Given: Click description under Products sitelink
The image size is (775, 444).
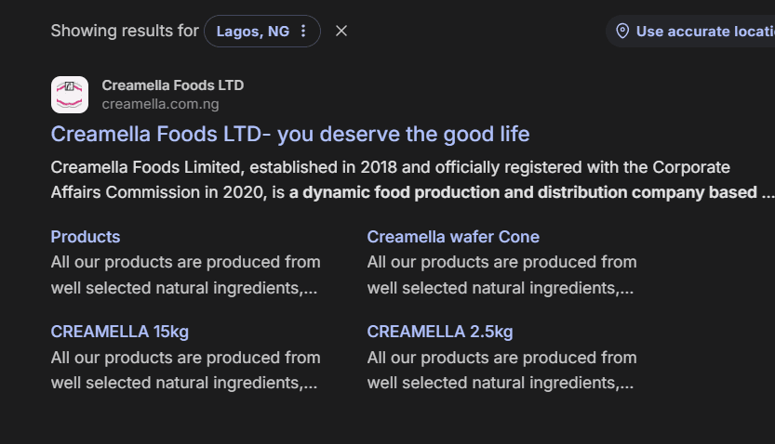Looking at the screenshot, I should pos(185,275).
